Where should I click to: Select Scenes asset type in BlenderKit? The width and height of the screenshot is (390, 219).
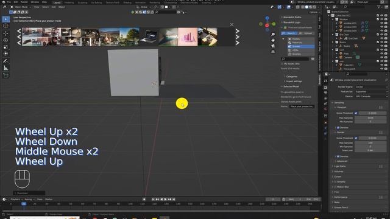301,46
